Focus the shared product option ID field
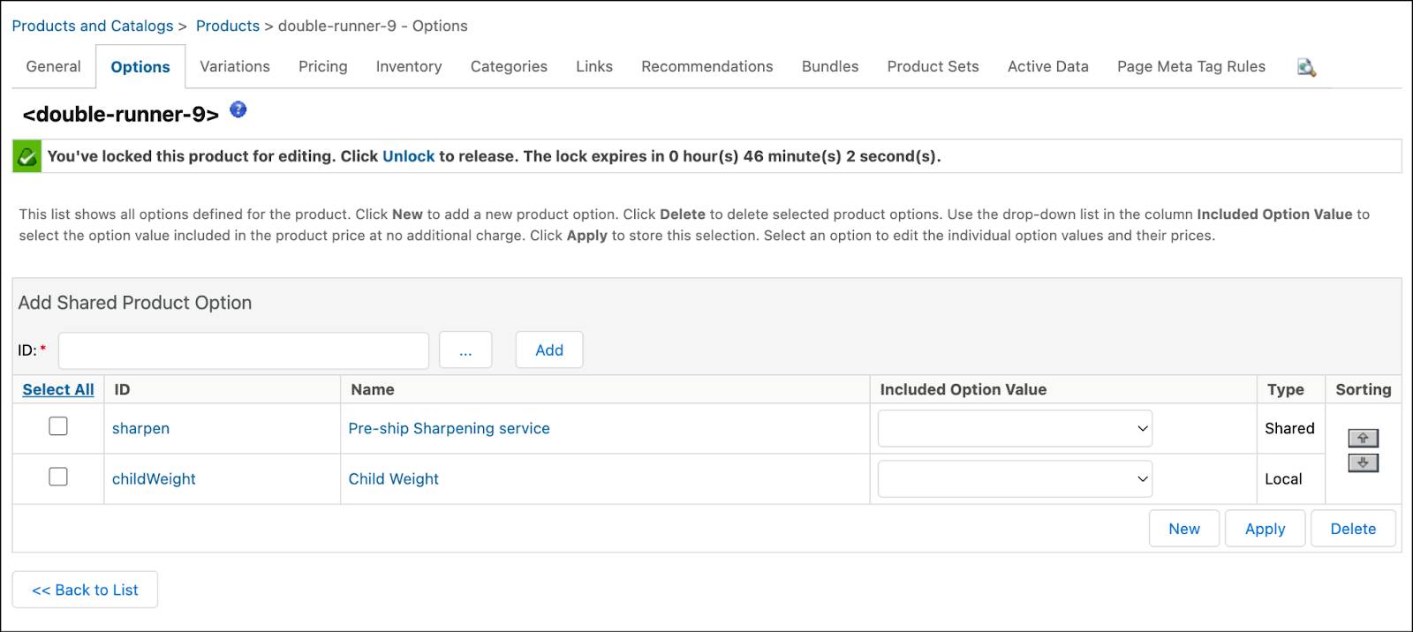The image size is (1413, 632). (244, 350)
